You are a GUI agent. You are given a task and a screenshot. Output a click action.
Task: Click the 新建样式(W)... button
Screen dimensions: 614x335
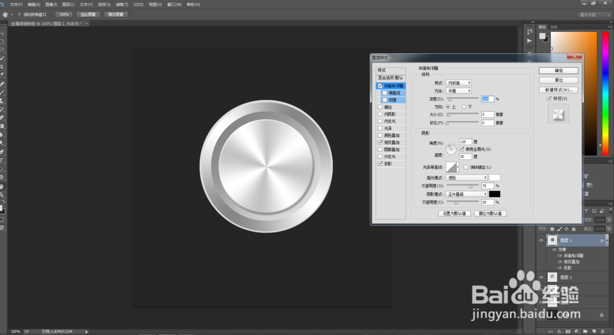pyautogui.click(x=558, y=90)
